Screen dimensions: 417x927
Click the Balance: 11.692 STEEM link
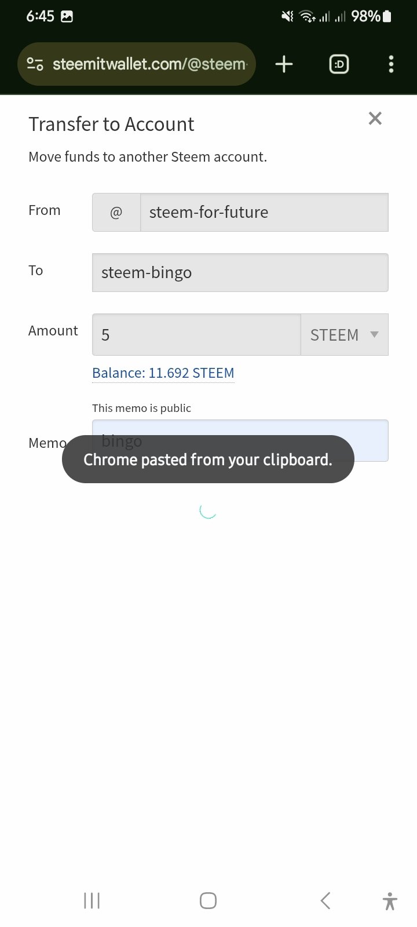pos(163,373)
